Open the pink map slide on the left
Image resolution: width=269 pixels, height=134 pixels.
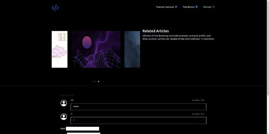coord(60,49)
